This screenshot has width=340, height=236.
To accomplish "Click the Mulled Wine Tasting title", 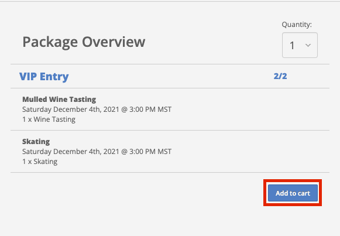I will tap(59, 100).
